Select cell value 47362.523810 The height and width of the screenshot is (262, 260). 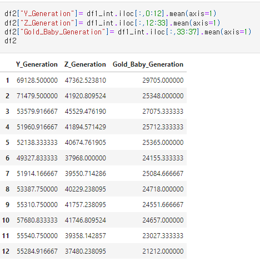pos(86,80)
